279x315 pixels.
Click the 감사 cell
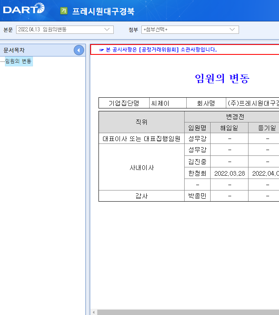point(142,196)
